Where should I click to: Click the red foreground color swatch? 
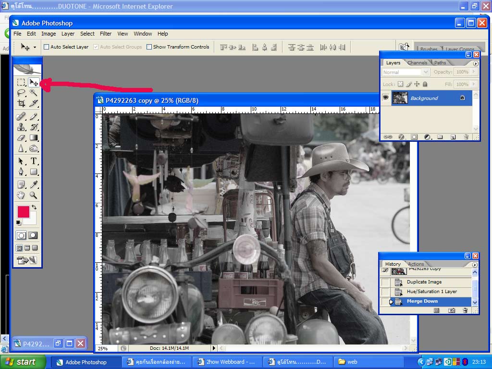(x=23, y=211)
